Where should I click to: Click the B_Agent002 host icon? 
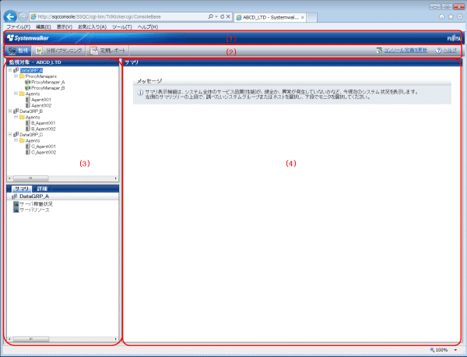(x=28, y=129)
